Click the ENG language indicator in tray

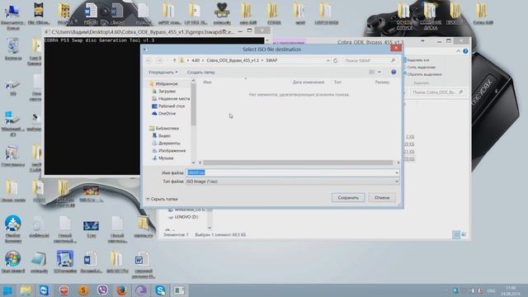coord(491,290)
